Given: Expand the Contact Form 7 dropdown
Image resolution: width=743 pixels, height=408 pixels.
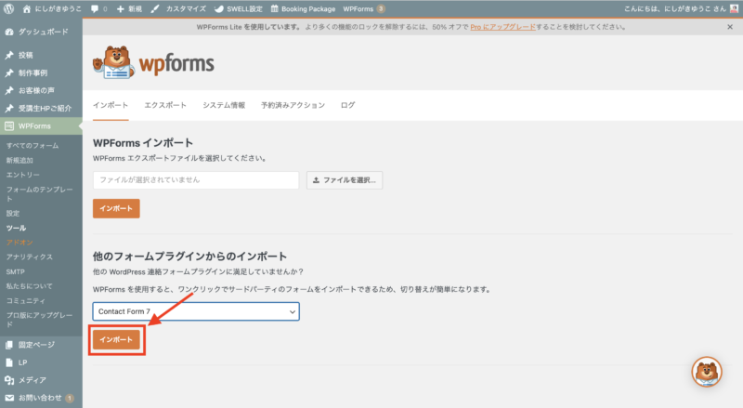Looking at the screenshot, I should pyautogui.click(x=196, y=311).
